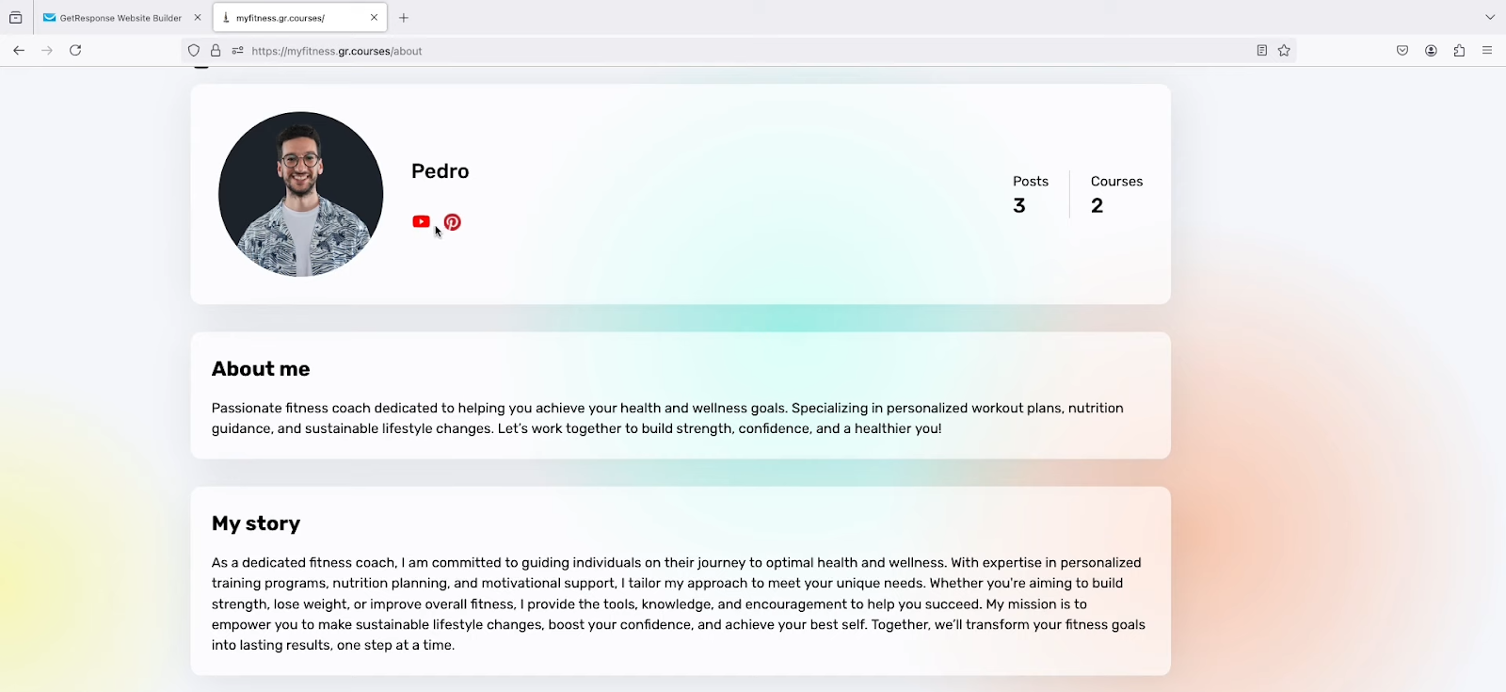The height and width of the screenshot is (692, 1506).
Task: Click the browser back arrow
Action: tap(19, 51)
